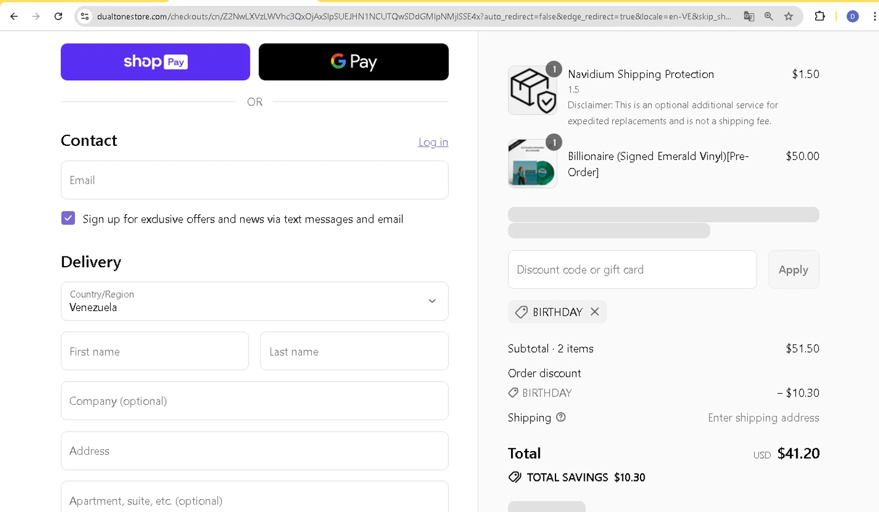
Task: Click the Billionaire Signed Emerald Vinyl title
Action: coord(658,164)
